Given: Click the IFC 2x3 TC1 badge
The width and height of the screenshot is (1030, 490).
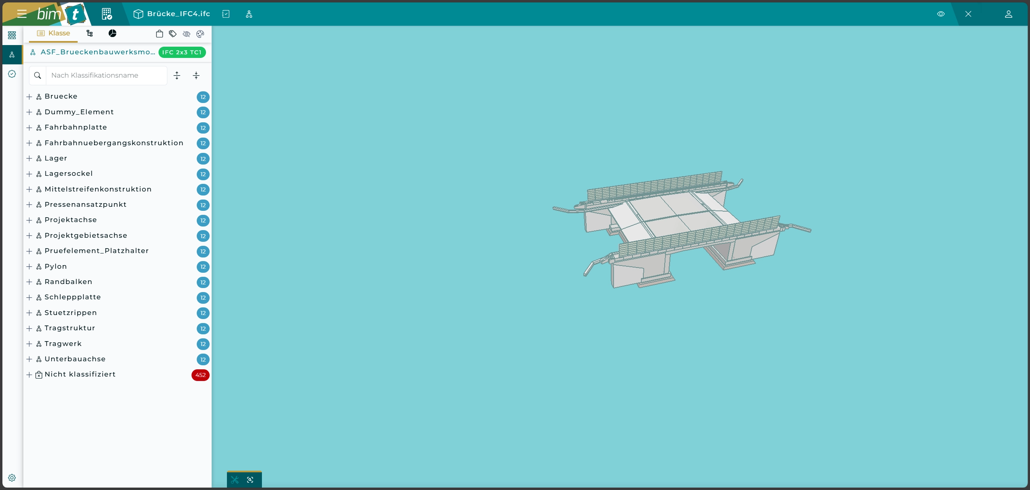Looking at the screenshot, I should (x=182, y=52).
